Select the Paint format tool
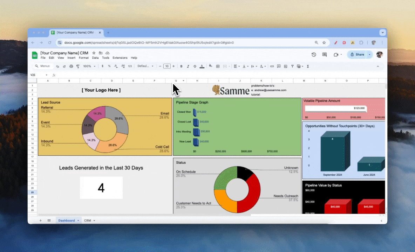Image resolution: width=415 pixels, height=252 pixels. pos(78,66)
